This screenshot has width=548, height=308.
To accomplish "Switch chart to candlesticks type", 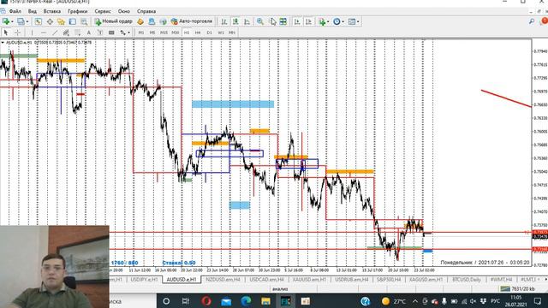I will [x=235, y=21].
